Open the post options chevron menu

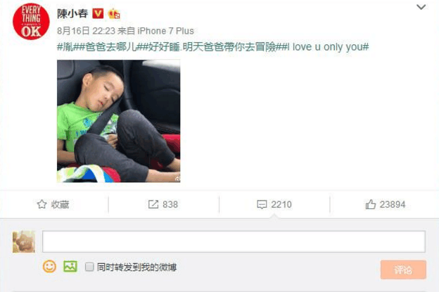coord(421,7)
